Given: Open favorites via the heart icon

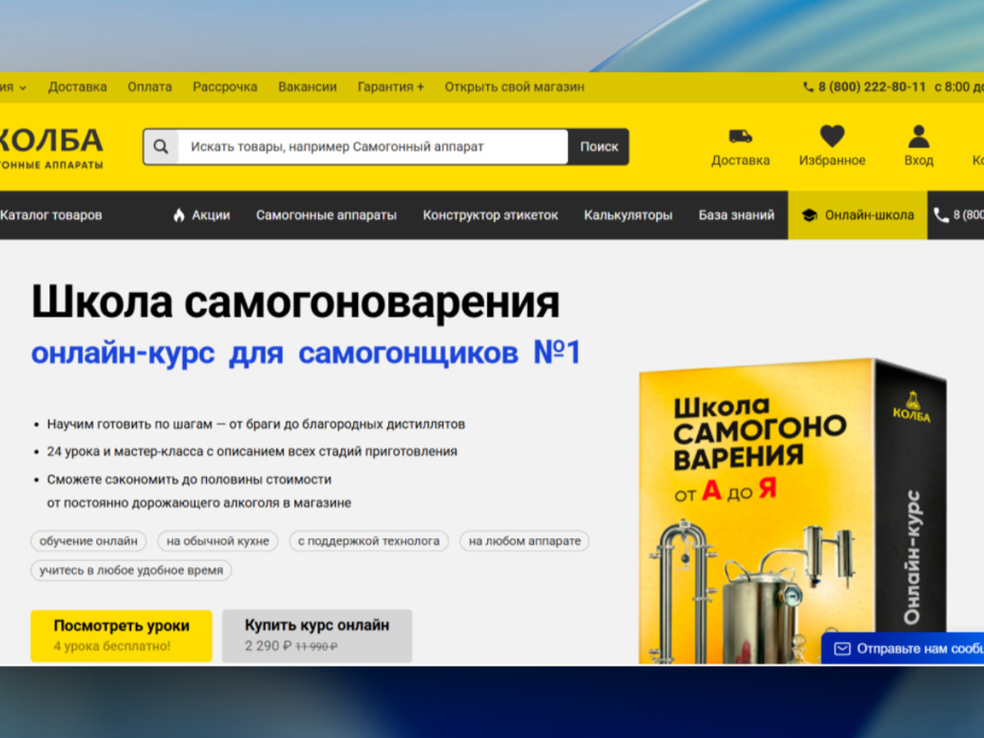Looking at the screenshot, I should pyautogui.click(x=832, y=135).
